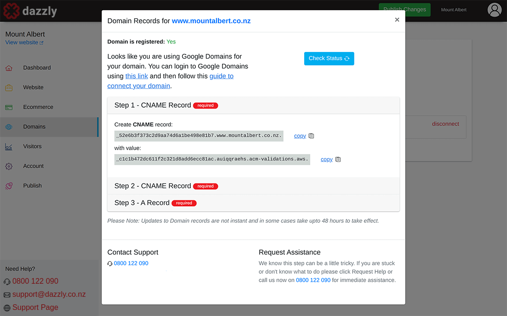
Task: Click the Visitors chart icon
Action: click(x=9, y=147)
